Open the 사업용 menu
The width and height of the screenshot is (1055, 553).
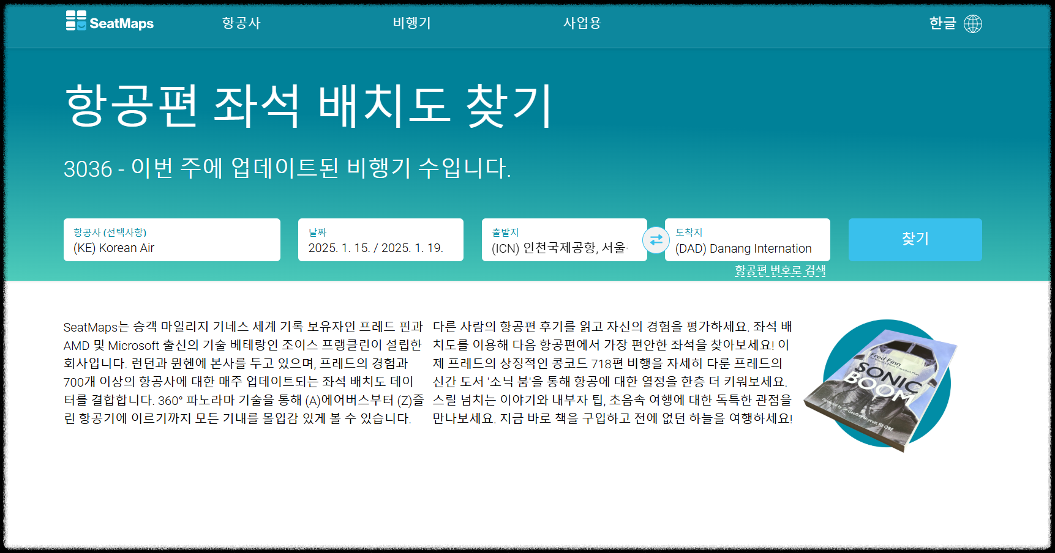coord(582,23)
